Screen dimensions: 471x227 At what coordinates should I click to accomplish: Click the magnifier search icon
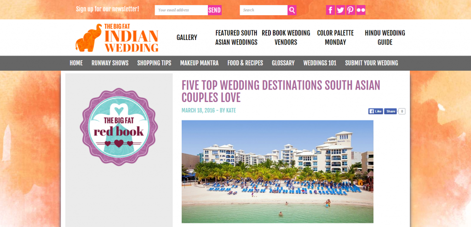292,10
